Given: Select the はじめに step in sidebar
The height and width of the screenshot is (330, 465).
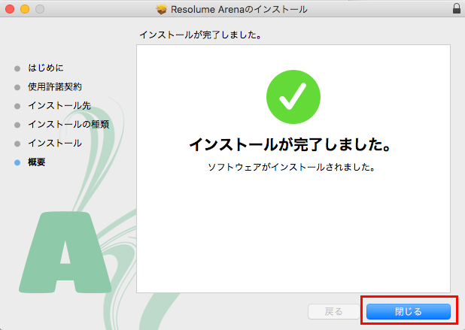Looking at the screenshot, I should (x=46, y=68).
